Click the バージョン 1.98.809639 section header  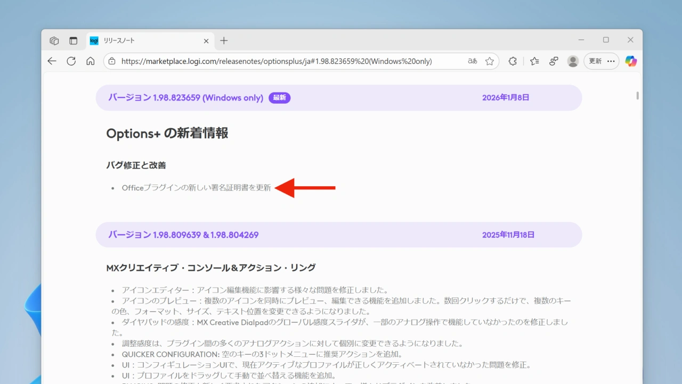click(183, 235)
